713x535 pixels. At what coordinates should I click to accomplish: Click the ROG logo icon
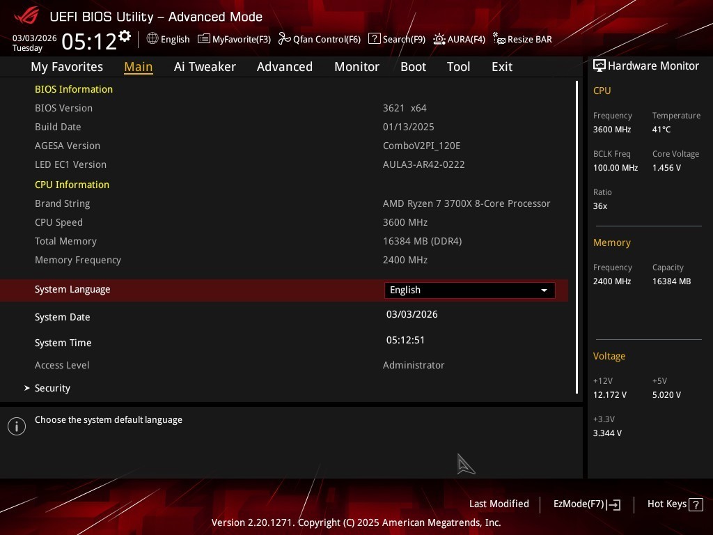click(26, 15)
